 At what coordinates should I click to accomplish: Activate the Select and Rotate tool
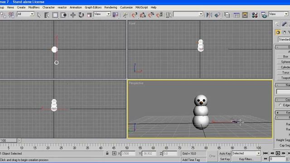(81, 15)
